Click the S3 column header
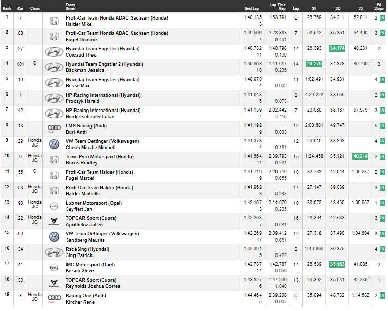Image resolution: width=388 pixels, height=311 pixels. tap(361, 8)
